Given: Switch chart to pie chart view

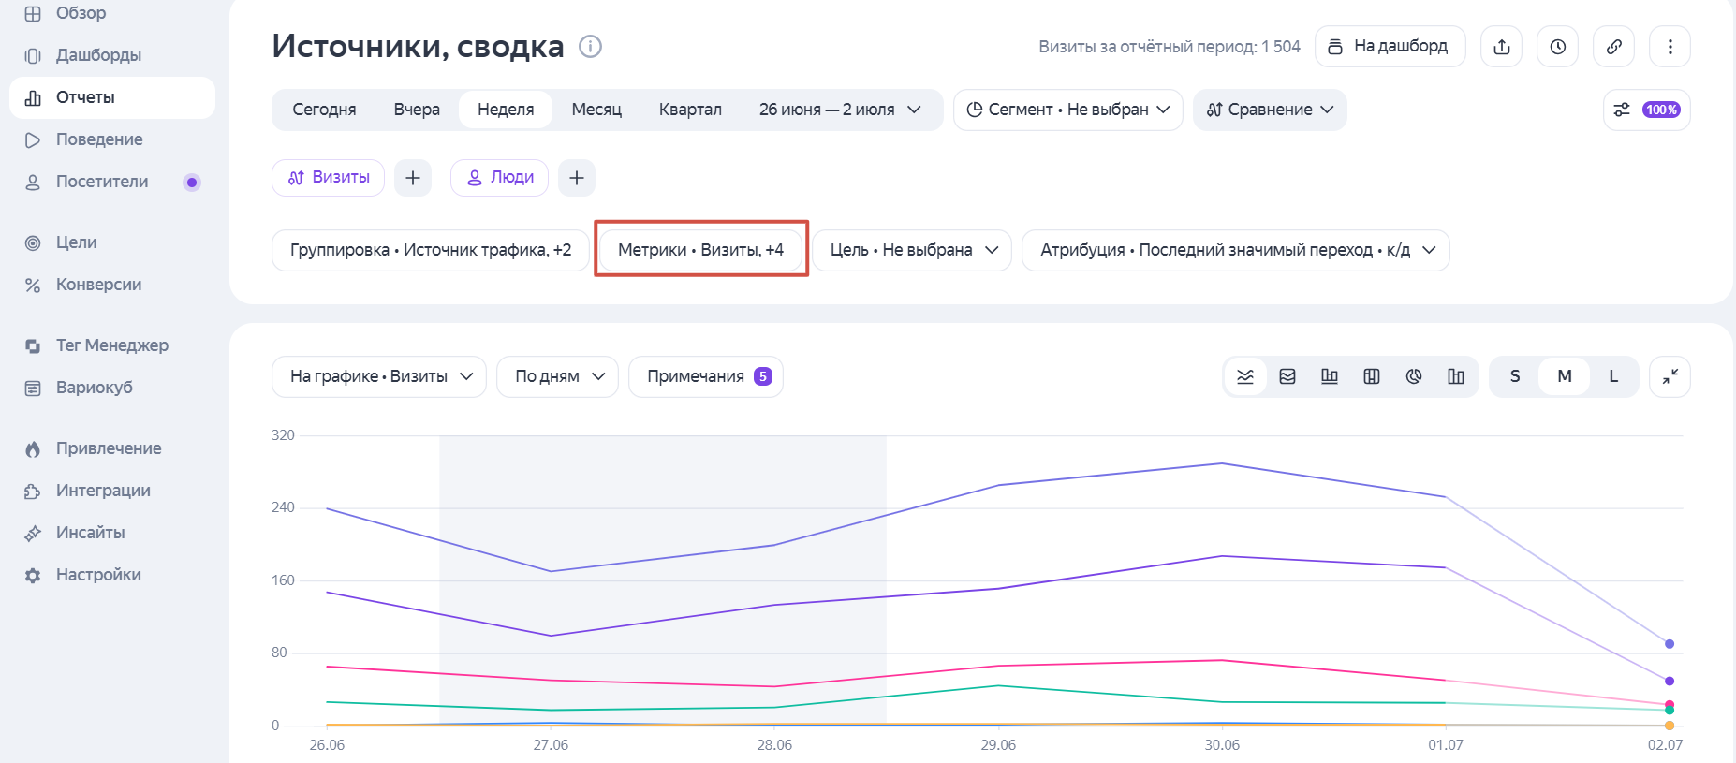Looking at the screenshot, I should pyautogui.click(x=1414, y=376).
